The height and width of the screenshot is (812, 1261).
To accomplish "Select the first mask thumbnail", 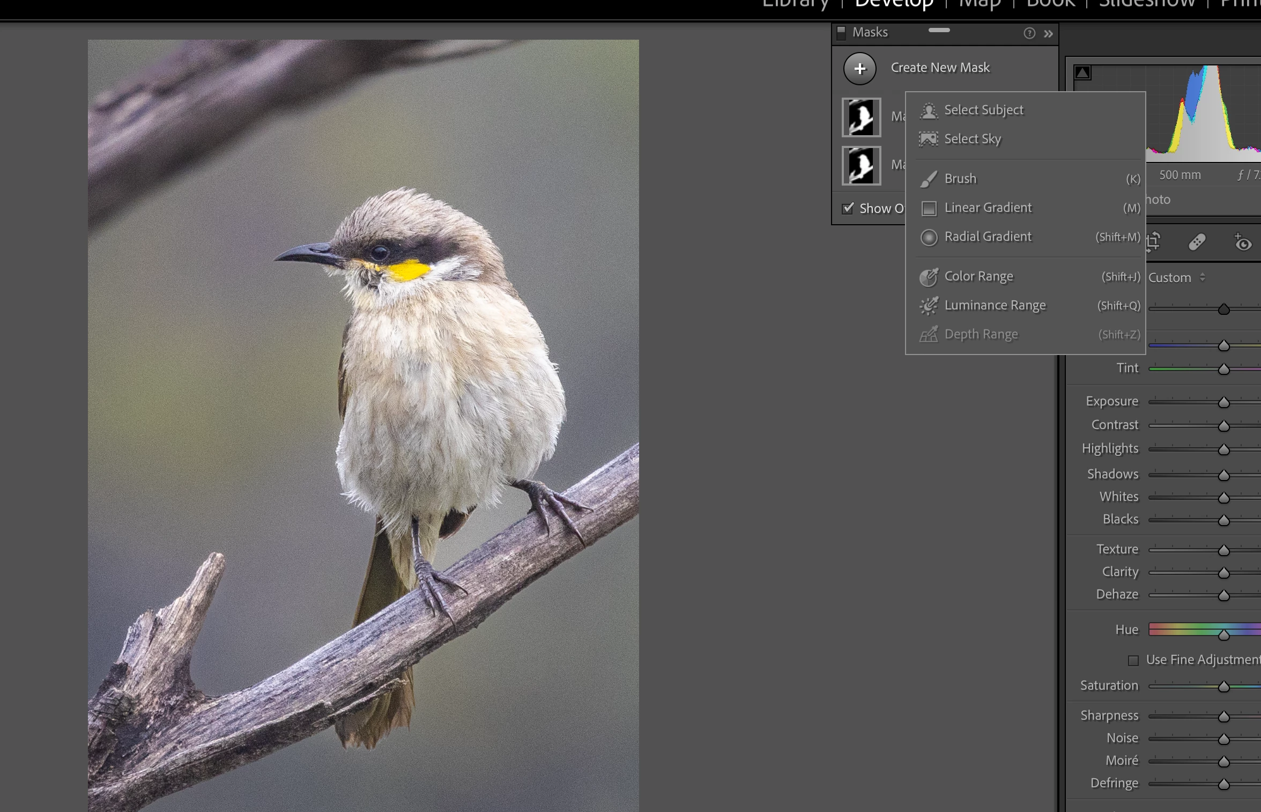I will click(x=861, y=117).
